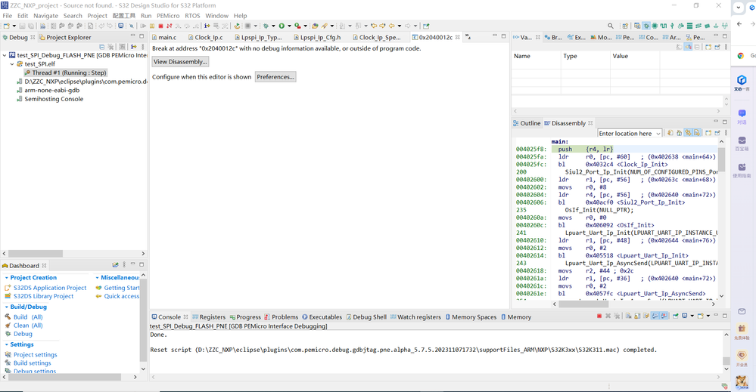
Task: Open the RTOS menu
Action: pos(192,15)
